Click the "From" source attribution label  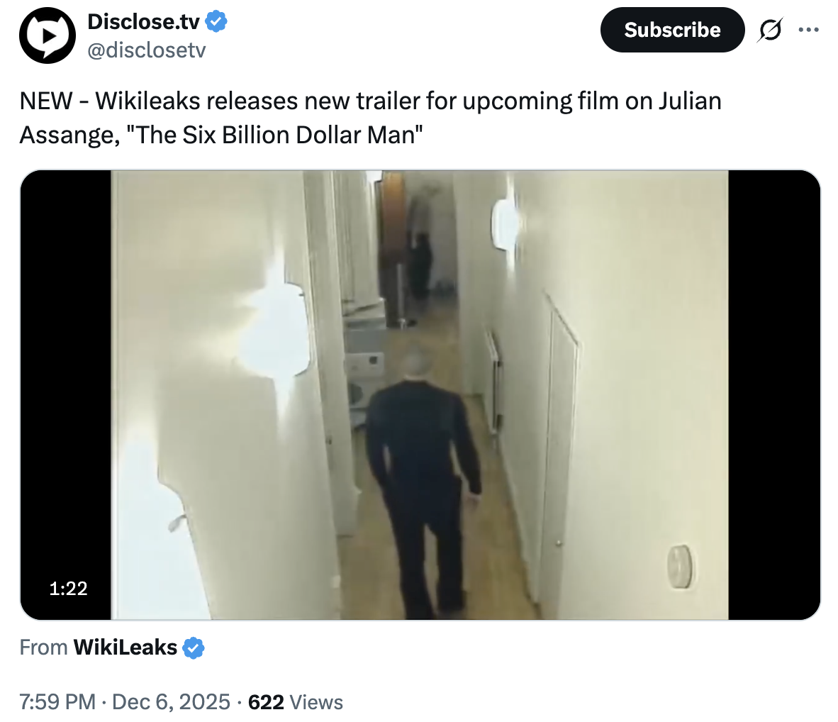pyautogui.click(x=44, y=648)
